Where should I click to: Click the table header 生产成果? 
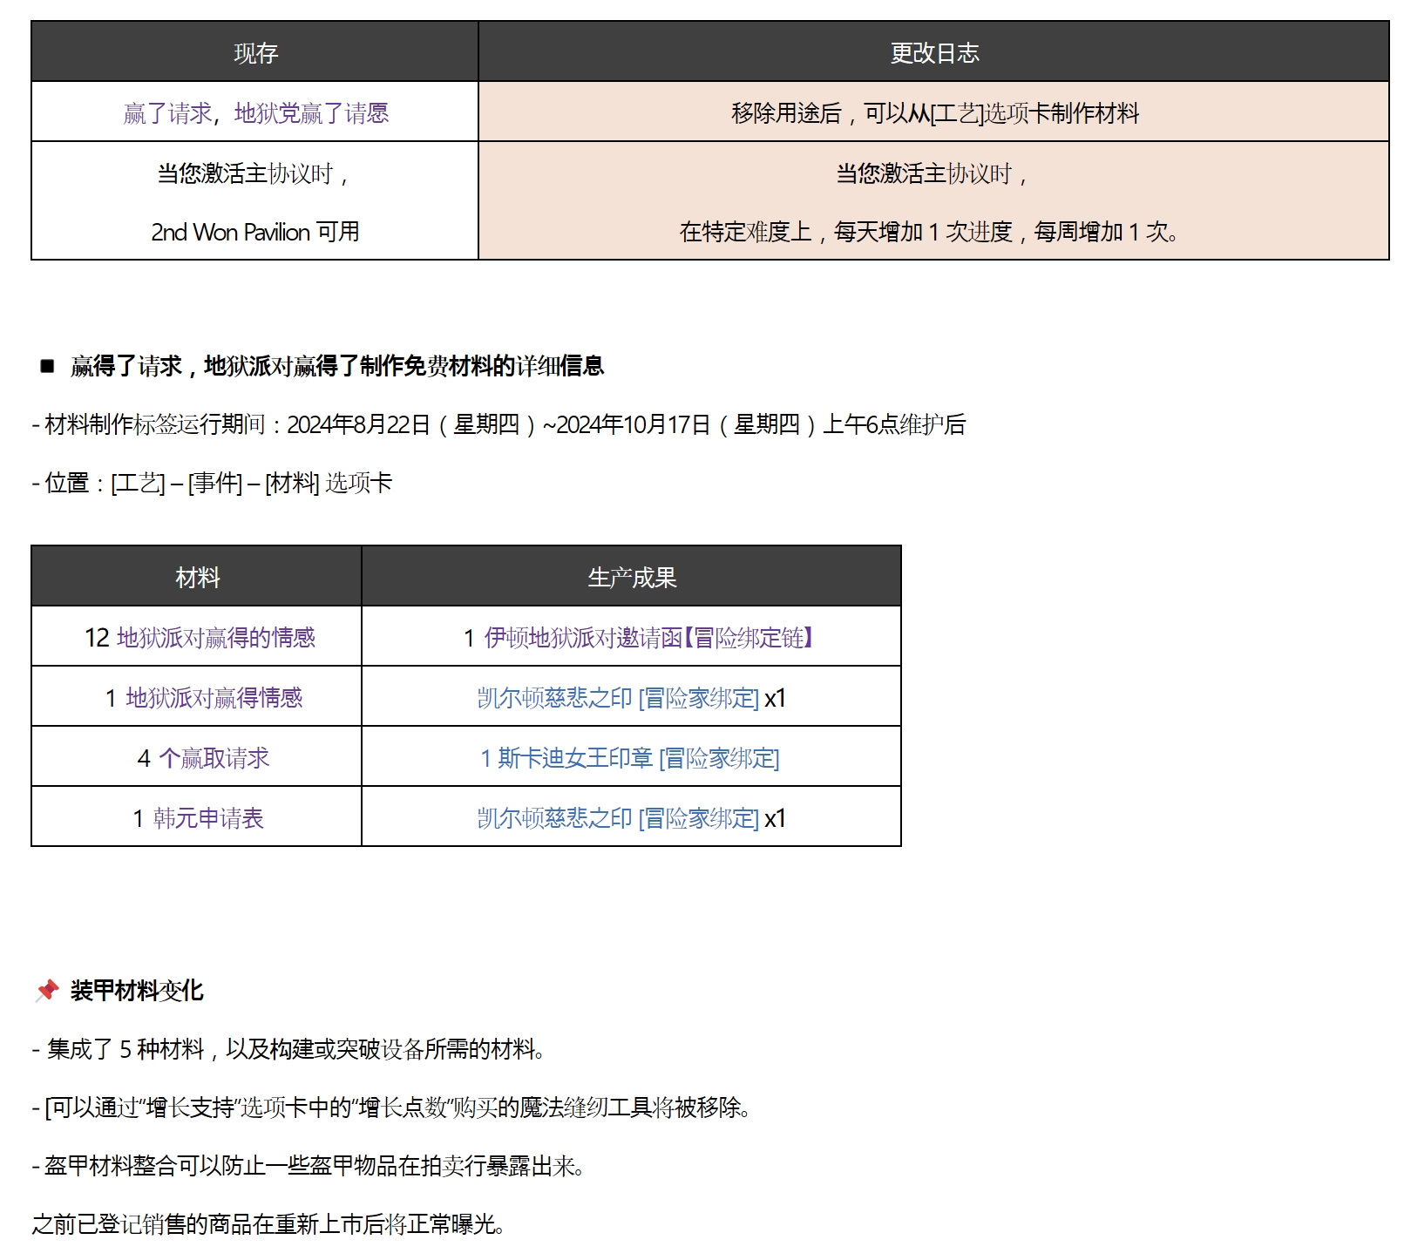[x=632, y=578]
